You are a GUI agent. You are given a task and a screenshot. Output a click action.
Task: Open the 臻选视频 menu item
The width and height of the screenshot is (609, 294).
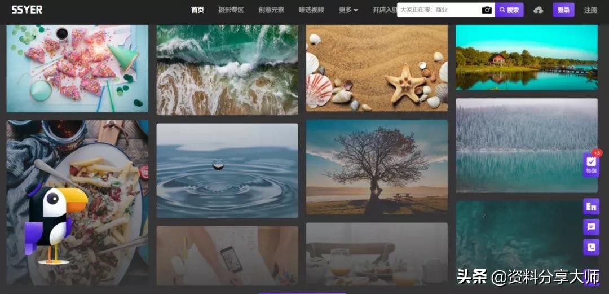(x=311, y=10)
